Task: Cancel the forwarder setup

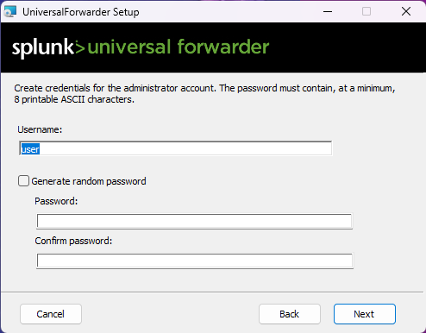Action: 51,314
